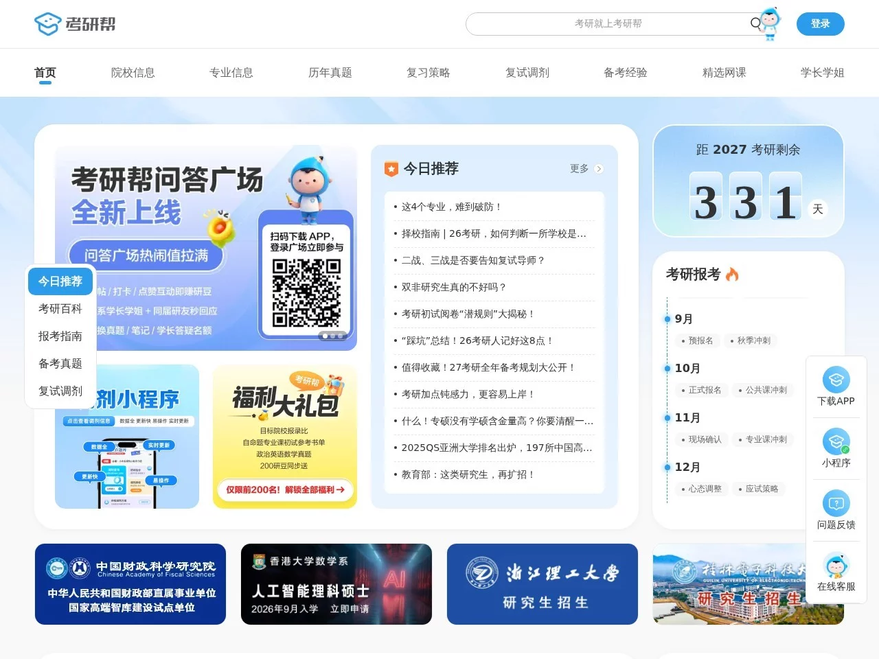Viewport: 879px width, 659px height.
Task: Click the search magnifier icon
Action: click(x=755, y=23)
